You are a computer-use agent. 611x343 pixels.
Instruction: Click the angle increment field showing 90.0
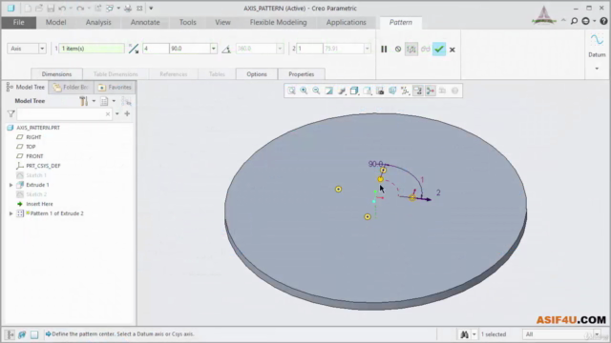(x=190, y=49)
